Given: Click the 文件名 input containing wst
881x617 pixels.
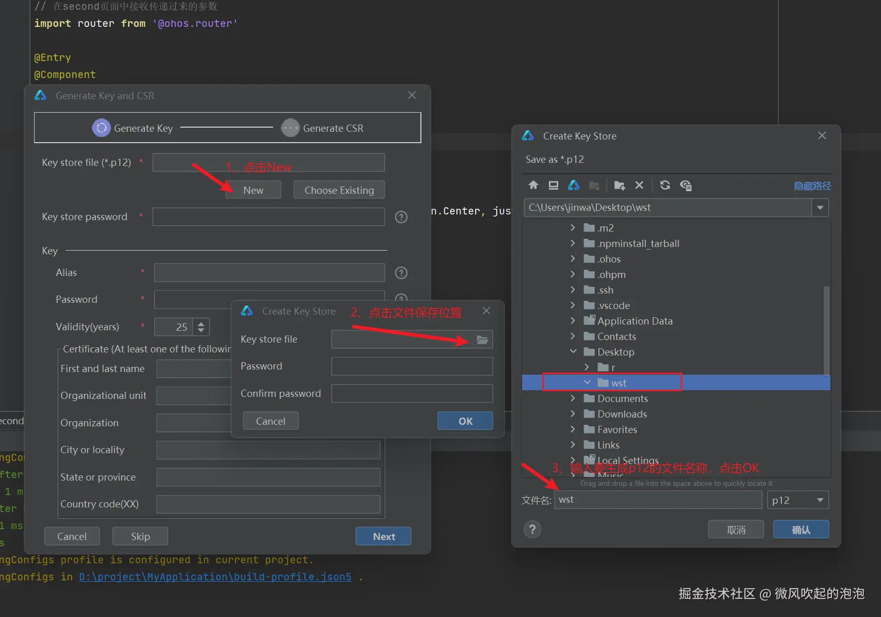Looking at the screenshot, I should pos(658,500).
